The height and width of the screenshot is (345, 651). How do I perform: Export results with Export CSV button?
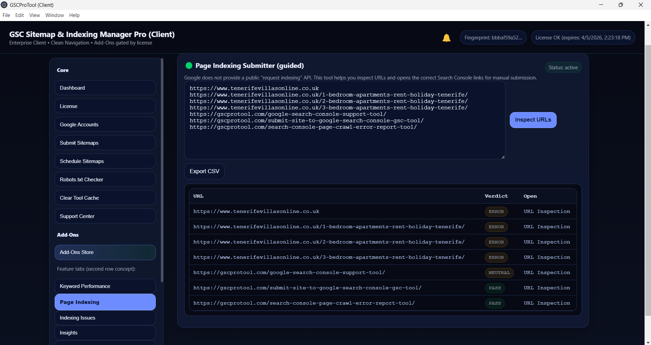tap(204, 171)
